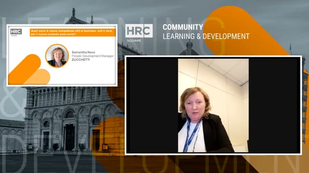309x173 pixels.
Task: Click the speaker webcam video feed
Action: click(x=213, y=105)
